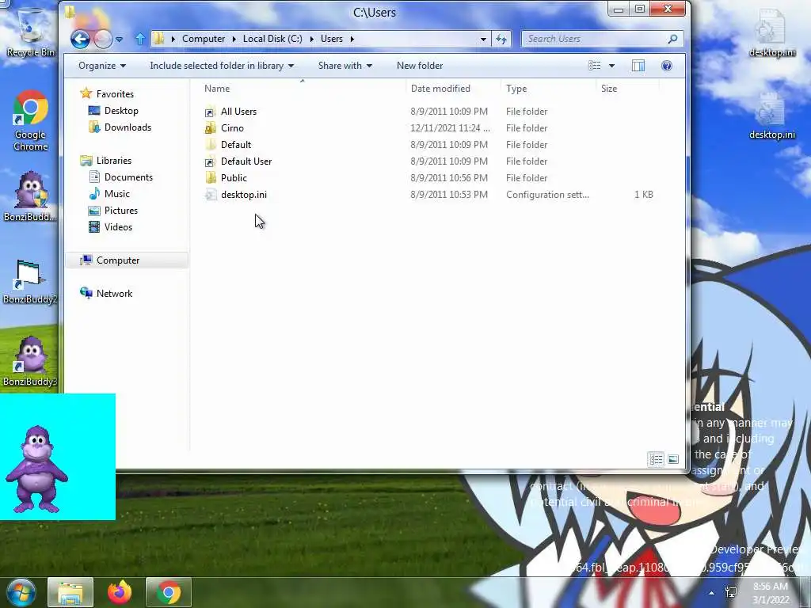Click the lower desktop.ini desktop icon

click(x=771, y=116)
